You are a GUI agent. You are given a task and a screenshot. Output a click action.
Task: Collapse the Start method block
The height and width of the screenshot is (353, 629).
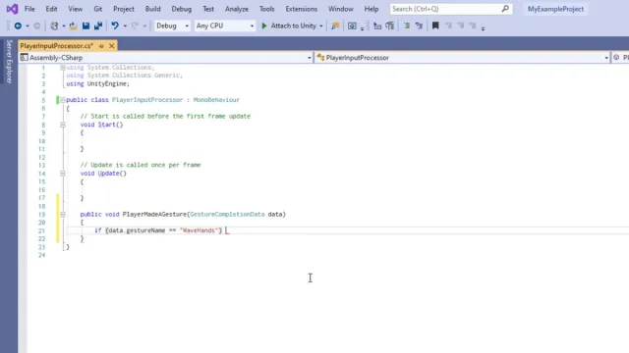point(63,125)
